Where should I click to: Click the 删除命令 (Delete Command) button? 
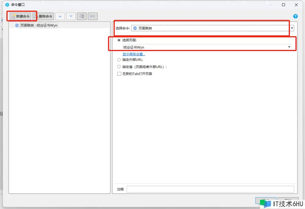click(x=43, y=16)
